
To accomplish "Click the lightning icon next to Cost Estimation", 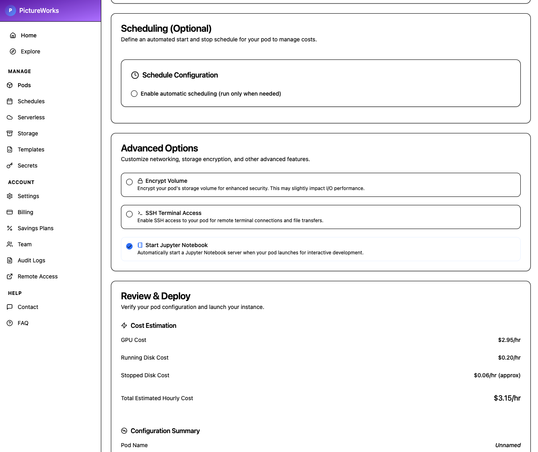I will tap(124, 325).
